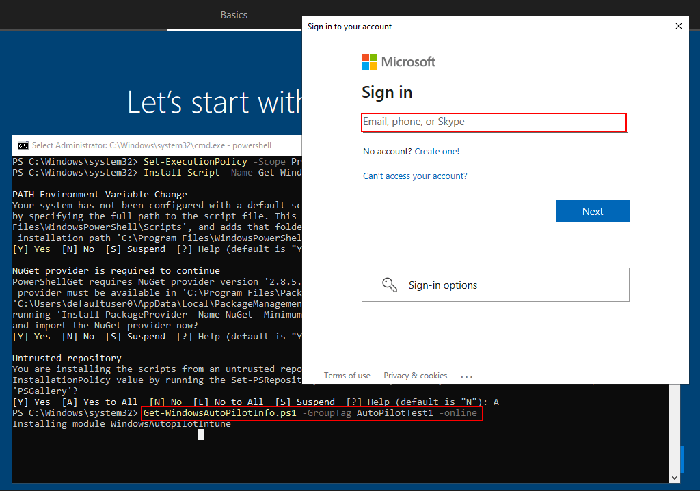
Task: Open the three-dots menu beside Privacy & cookies
Action: [467, 376]
